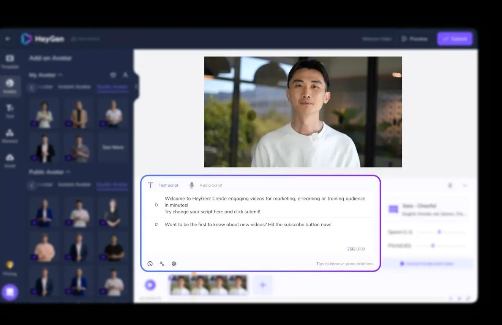Click the clock icon below the script

[x=150, y=263]
